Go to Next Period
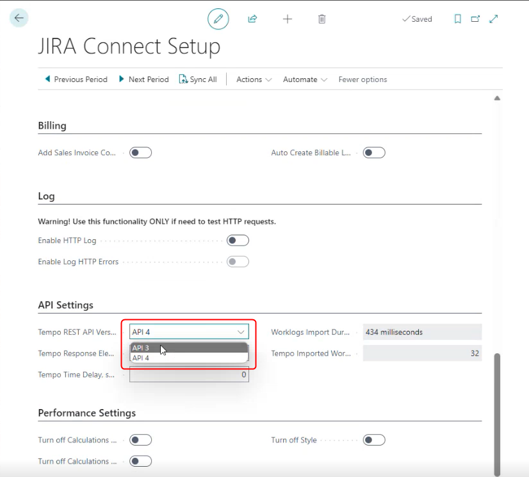Viewport: 529px width, 477px height. tap(144, 79)
